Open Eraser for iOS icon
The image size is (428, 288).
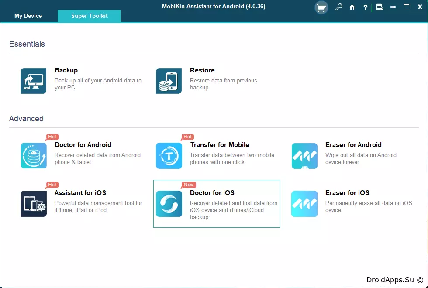coord(304,204)
